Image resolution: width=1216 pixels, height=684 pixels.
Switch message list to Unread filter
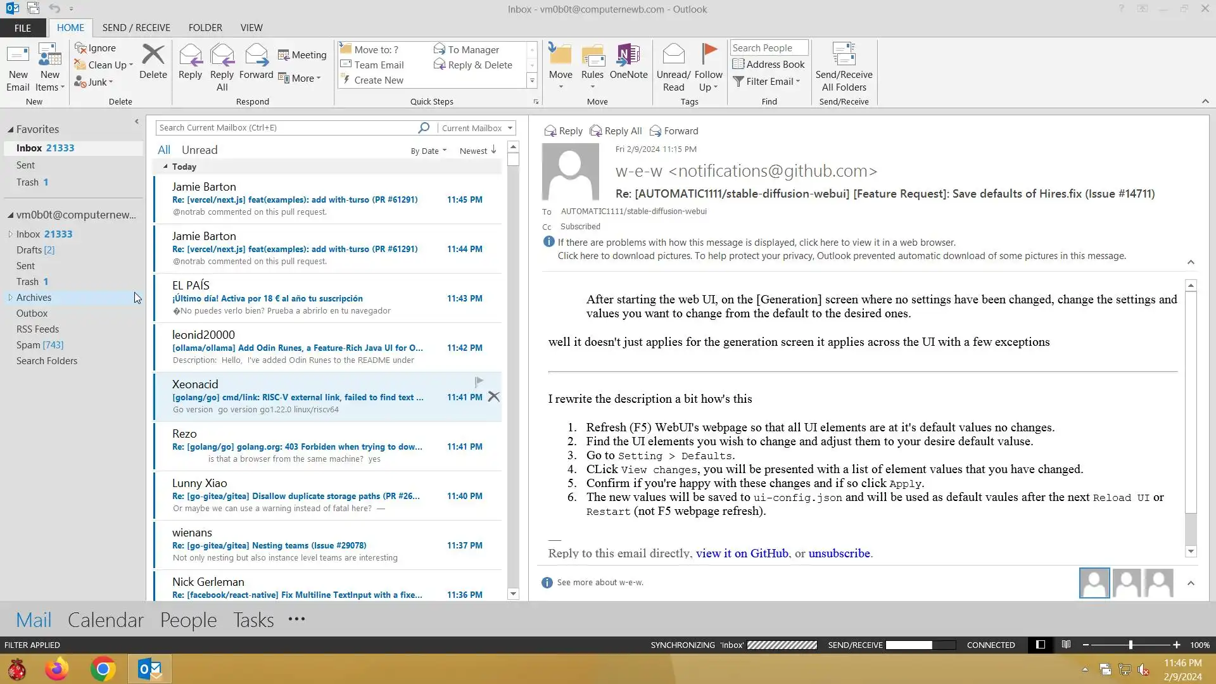click(199, 150)
